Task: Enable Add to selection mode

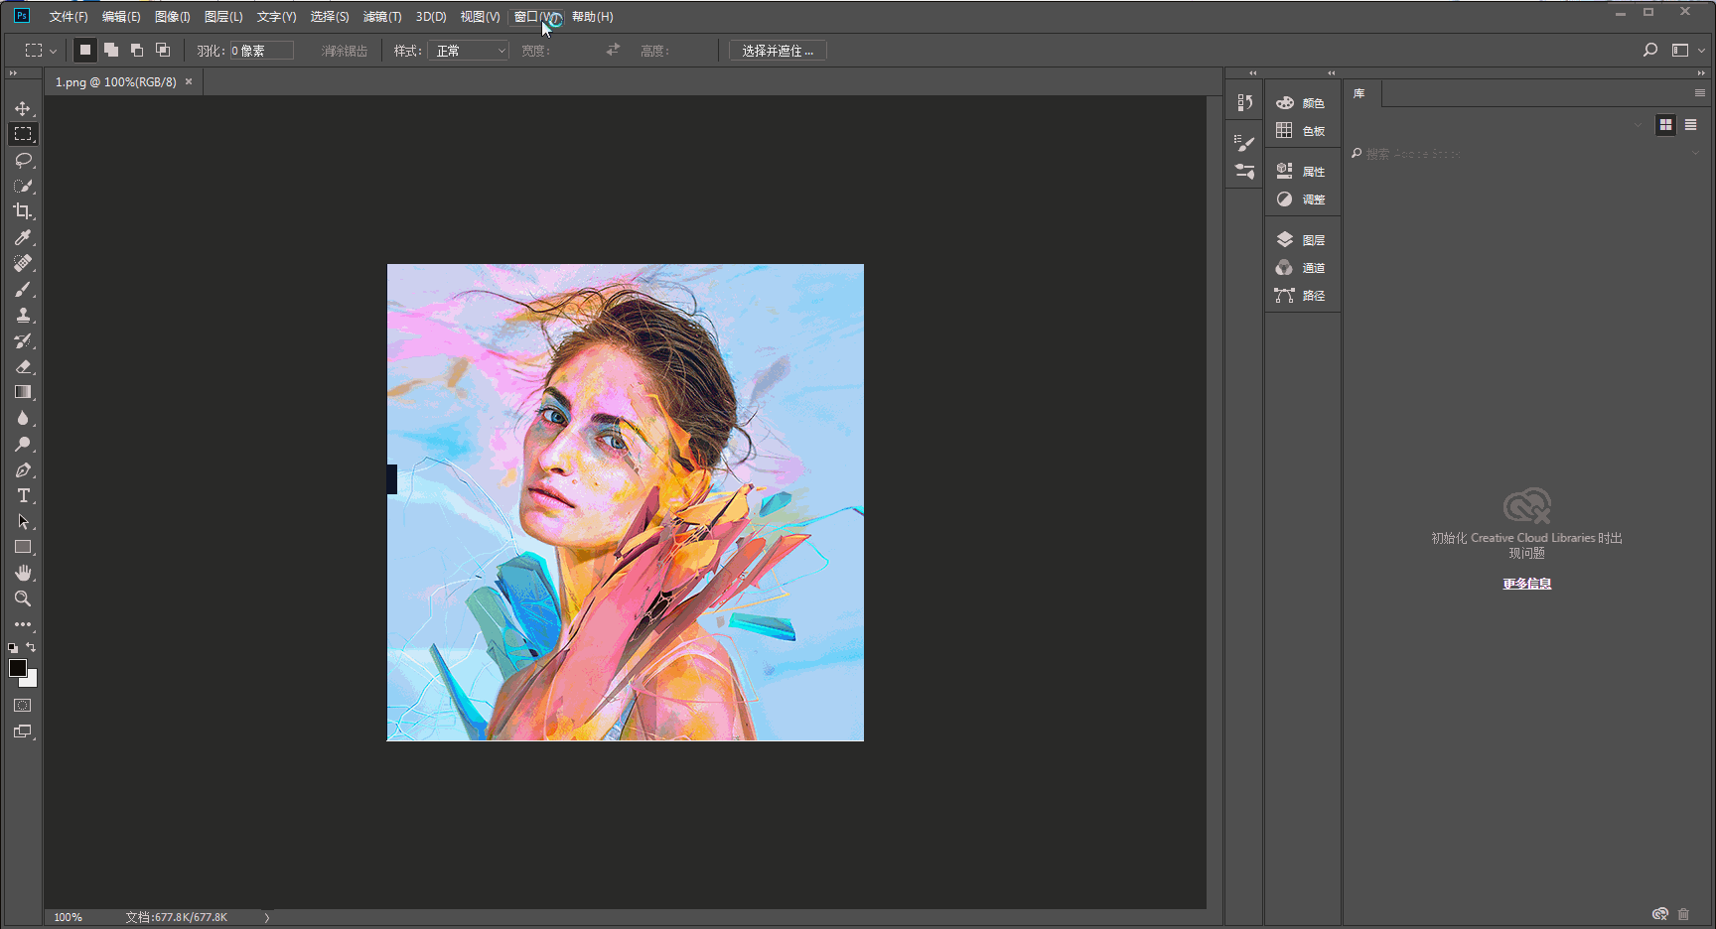Action: tap(111, 51)
